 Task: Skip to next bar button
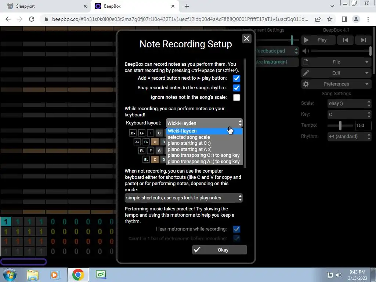point(363,40)
